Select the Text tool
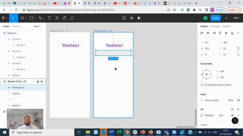This screenshot has height=136, width=243. click(x=49, y=18)
